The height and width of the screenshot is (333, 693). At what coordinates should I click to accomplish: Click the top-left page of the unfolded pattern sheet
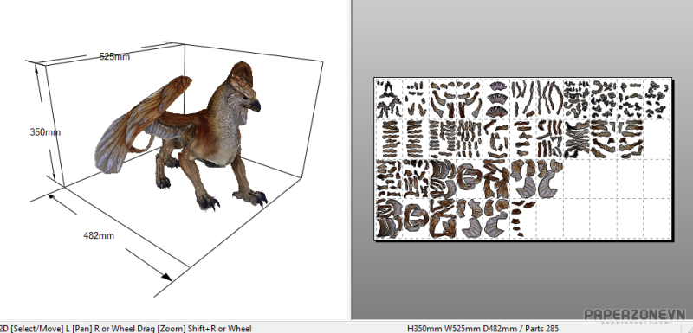[x=389, y=99]
